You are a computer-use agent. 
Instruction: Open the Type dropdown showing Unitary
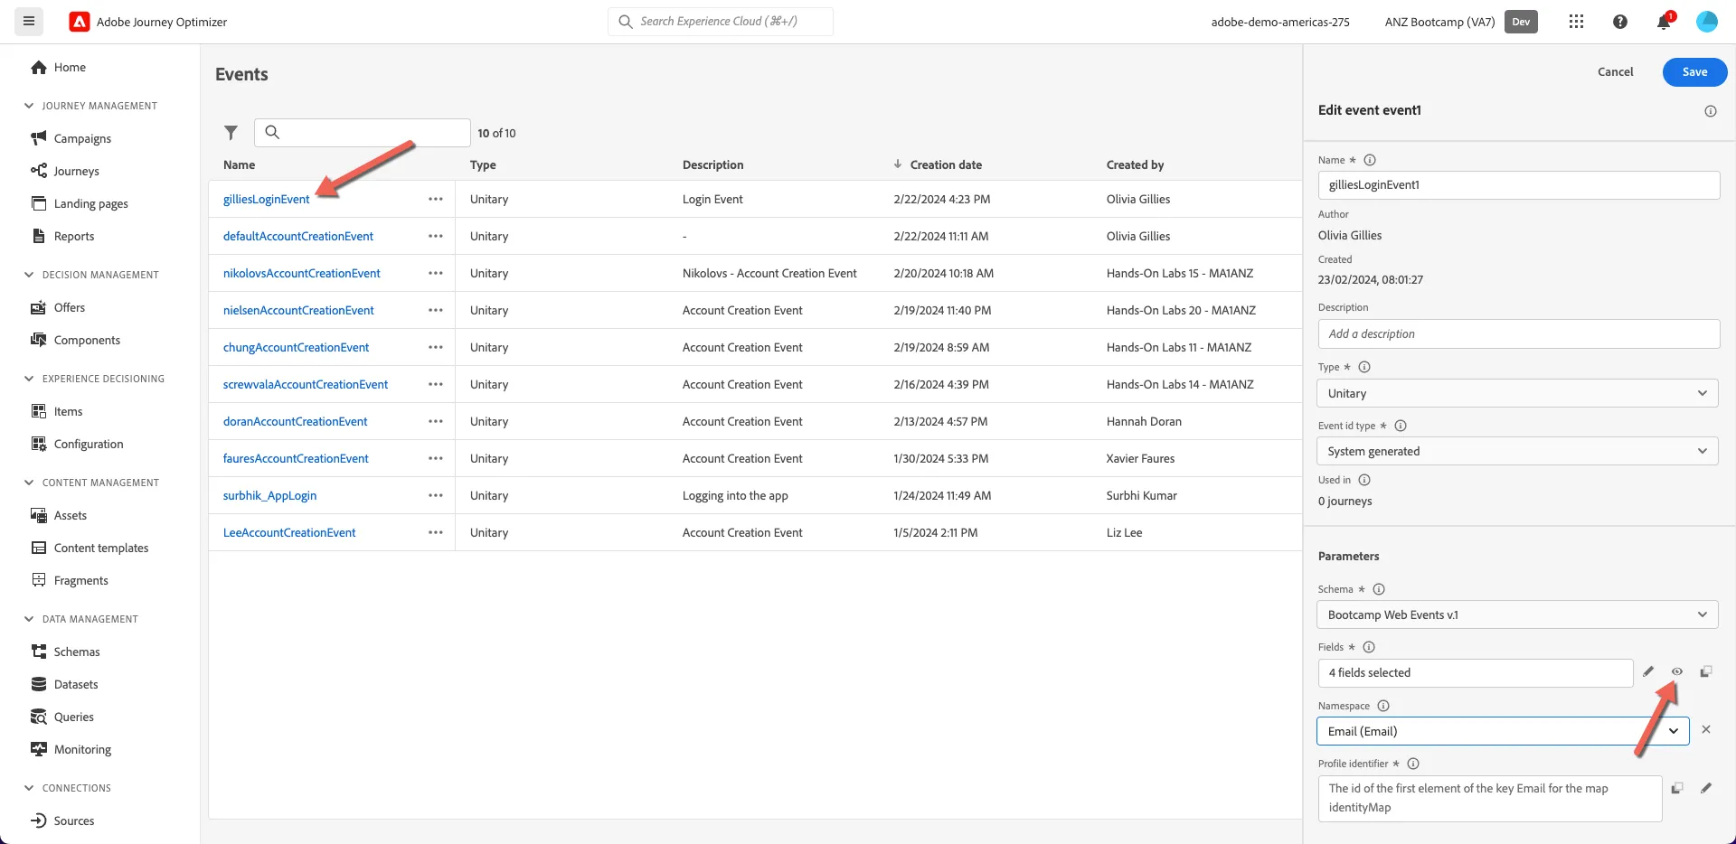coord(1517,393)
